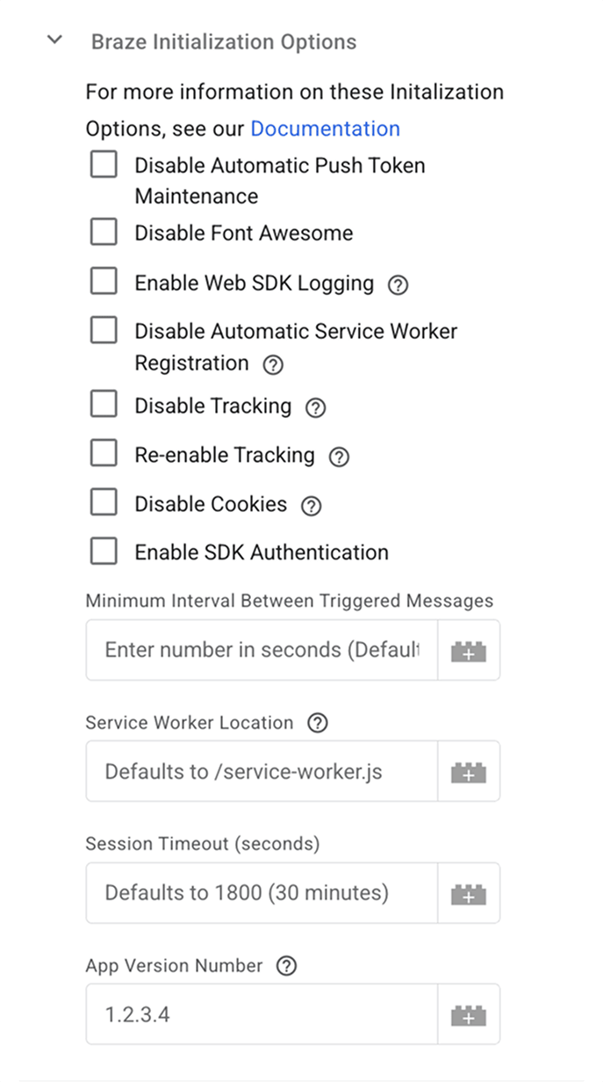Check the Disable Font Awesome option

(x=104, y=231)
